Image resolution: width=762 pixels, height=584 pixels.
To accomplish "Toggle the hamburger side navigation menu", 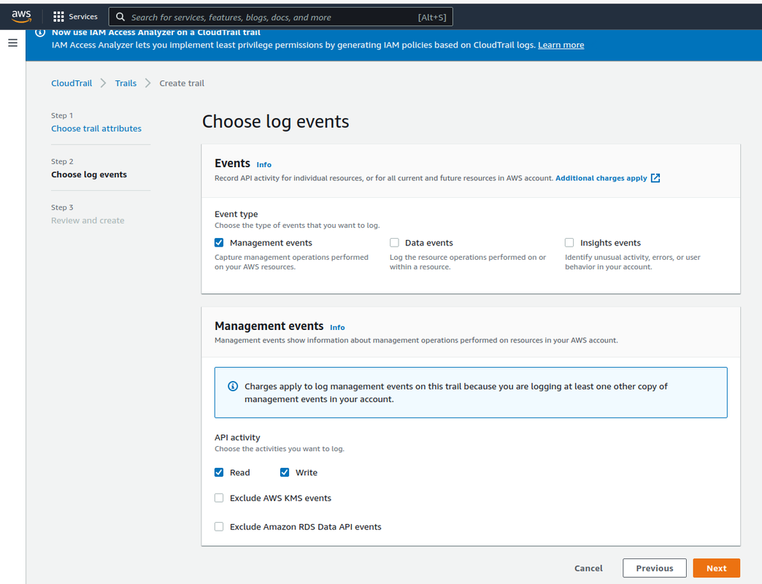I will [x=12, y=43].
